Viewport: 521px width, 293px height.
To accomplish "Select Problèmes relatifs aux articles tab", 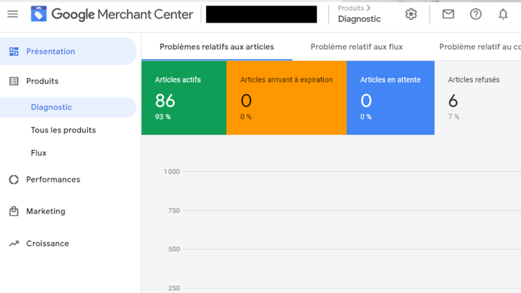I will click(x=217, y=47).
